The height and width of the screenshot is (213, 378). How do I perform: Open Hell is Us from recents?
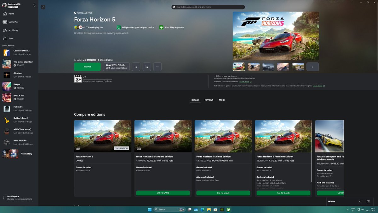19,109
